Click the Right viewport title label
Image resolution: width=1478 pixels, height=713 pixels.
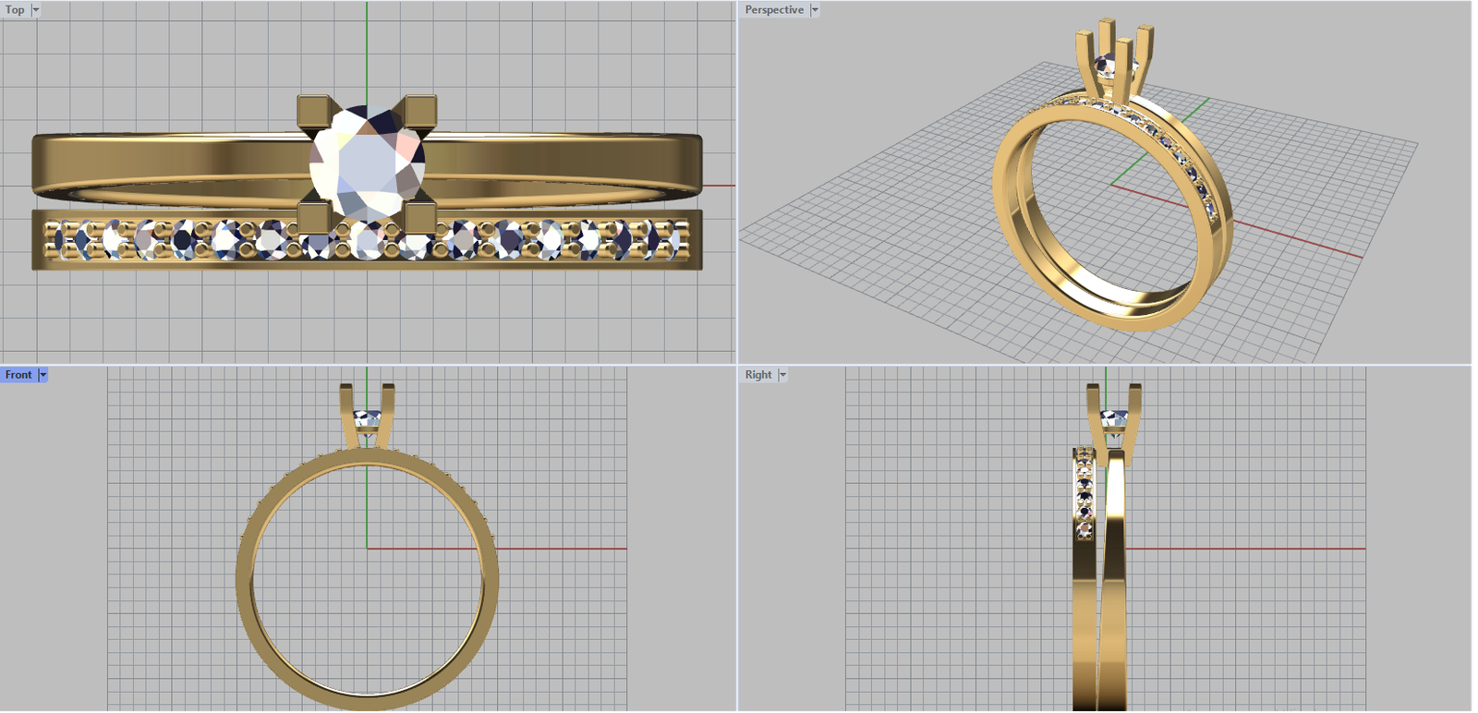point(758,375)
